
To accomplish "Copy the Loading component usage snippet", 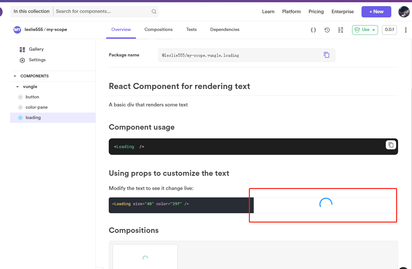I will click(x=391, y=145).
